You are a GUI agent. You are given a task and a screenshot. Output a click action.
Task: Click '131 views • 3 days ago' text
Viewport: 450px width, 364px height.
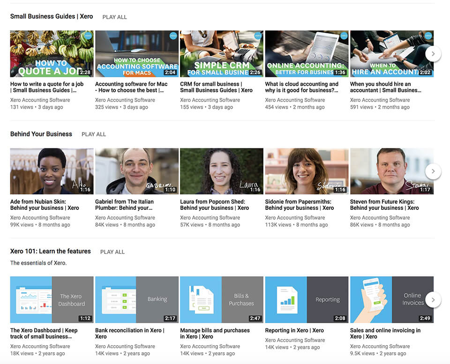tap(37, 107)
